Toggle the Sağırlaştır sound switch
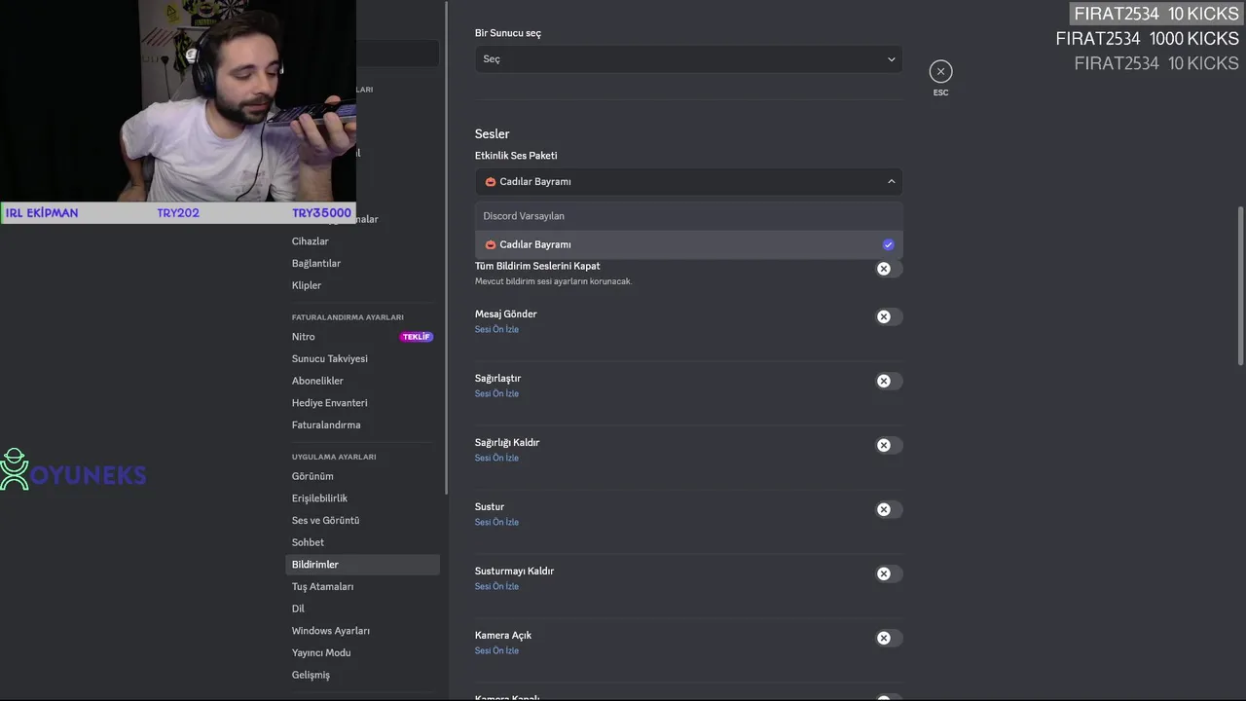The image size is (1246, 701). pyautogui.click(x=888, y=381)
